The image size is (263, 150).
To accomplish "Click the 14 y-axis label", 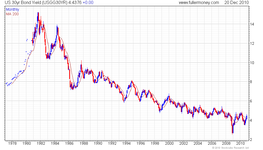I will [x=252, y=24].
